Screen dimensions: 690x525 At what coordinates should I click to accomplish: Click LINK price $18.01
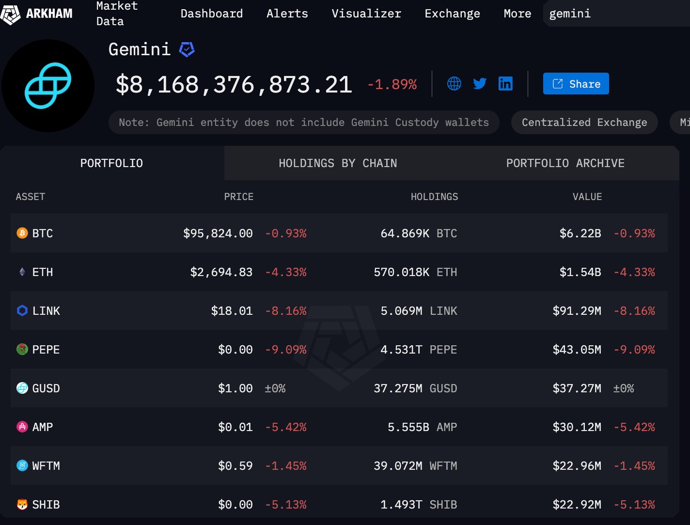(232, 311)
